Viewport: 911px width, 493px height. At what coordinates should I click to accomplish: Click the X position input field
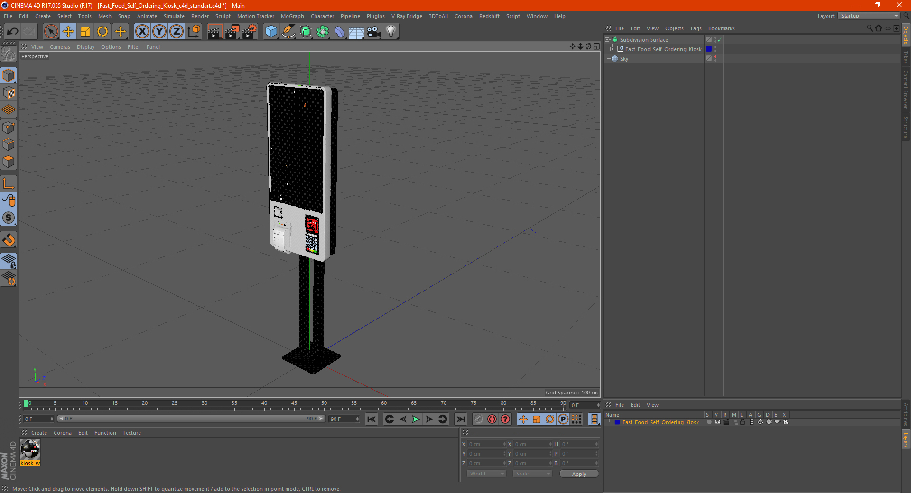tap(487, 444)
